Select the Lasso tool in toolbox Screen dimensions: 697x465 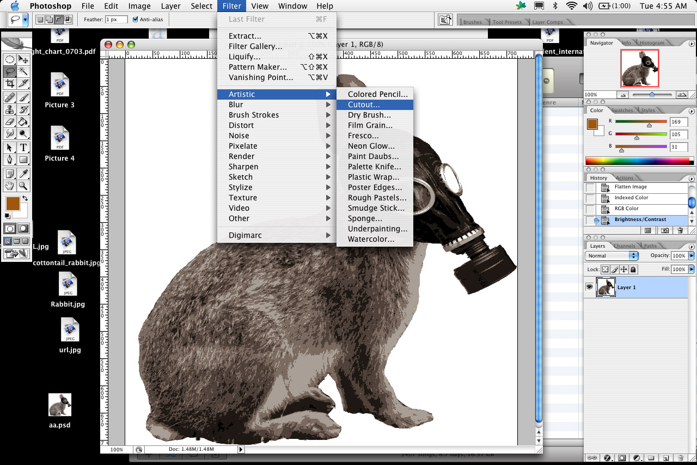click(x=10, y=71)
